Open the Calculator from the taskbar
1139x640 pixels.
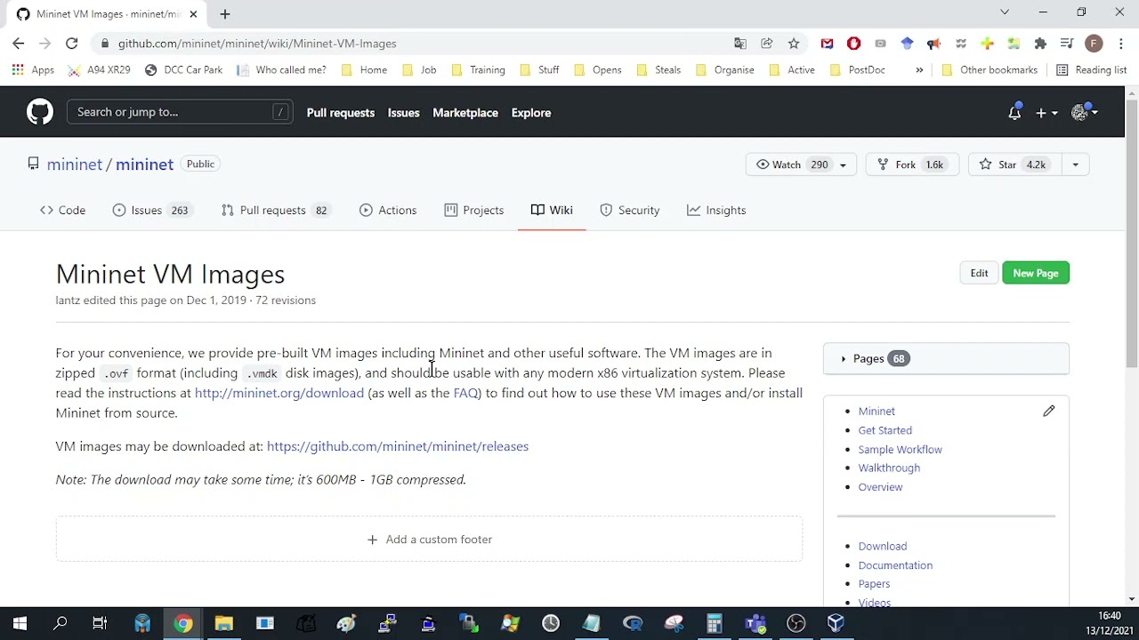point(714,623)
